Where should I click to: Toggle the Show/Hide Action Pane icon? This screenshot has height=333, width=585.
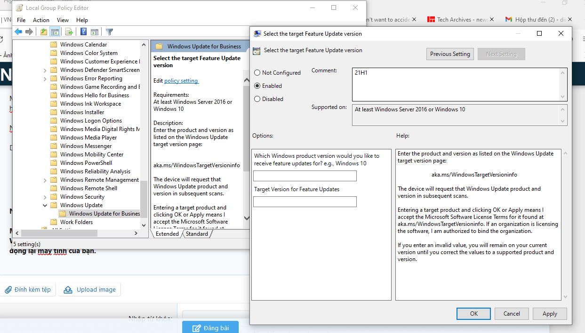pyautogui.click(x=95, y=32)
